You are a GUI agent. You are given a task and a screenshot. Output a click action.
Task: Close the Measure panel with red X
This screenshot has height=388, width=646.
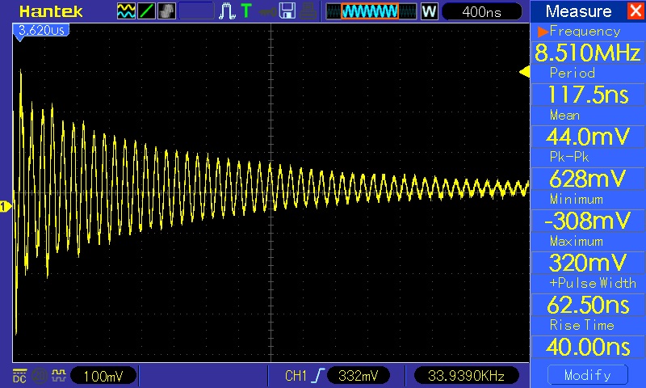click(x=636, y=11)
